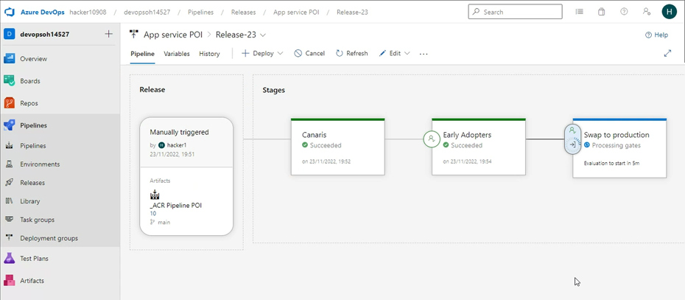Open the more actions ellipsis menu
The image size is (685, 300).
tap(424, 54)
